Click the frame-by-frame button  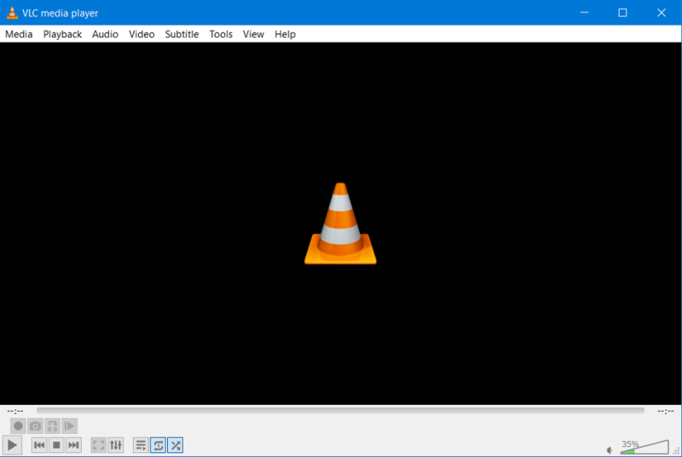69,425
